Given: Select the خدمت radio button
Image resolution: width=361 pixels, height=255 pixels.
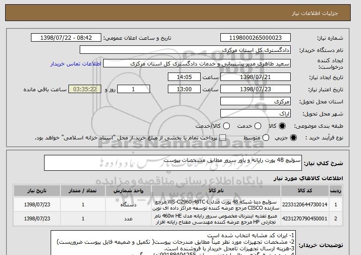Looking at the screenshot, I should click(258, 126).
